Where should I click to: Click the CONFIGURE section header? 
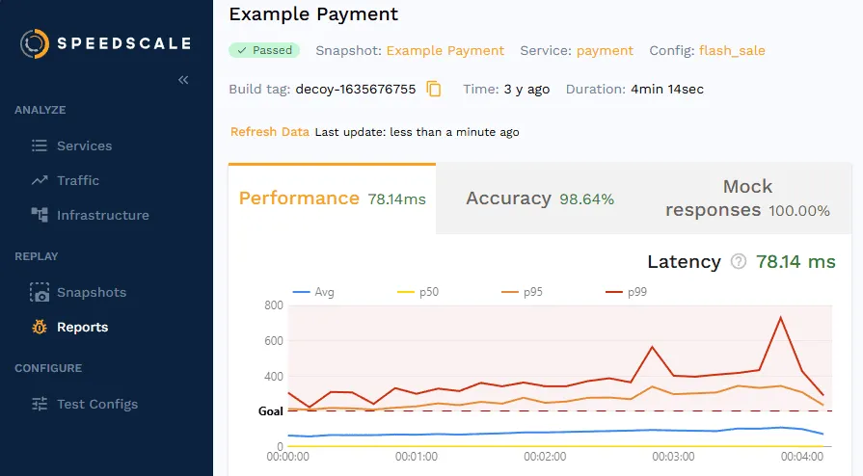coord(48,368)
